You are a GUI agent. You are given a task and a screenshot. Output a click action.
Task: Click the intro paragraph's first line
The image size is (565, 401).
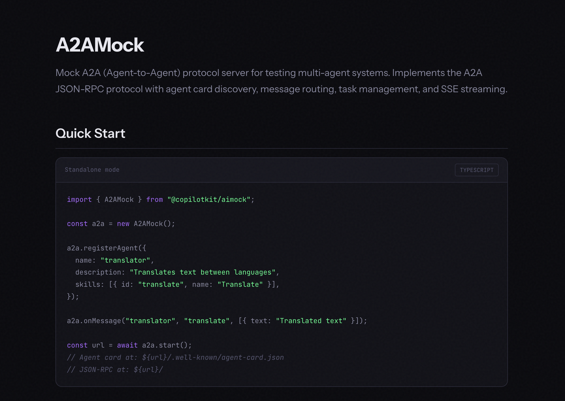(269, 73)
